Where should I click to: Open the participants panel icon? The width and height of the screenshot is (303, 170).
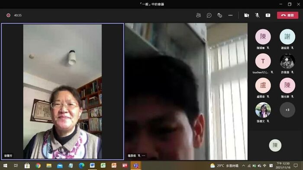coord(198,15)
